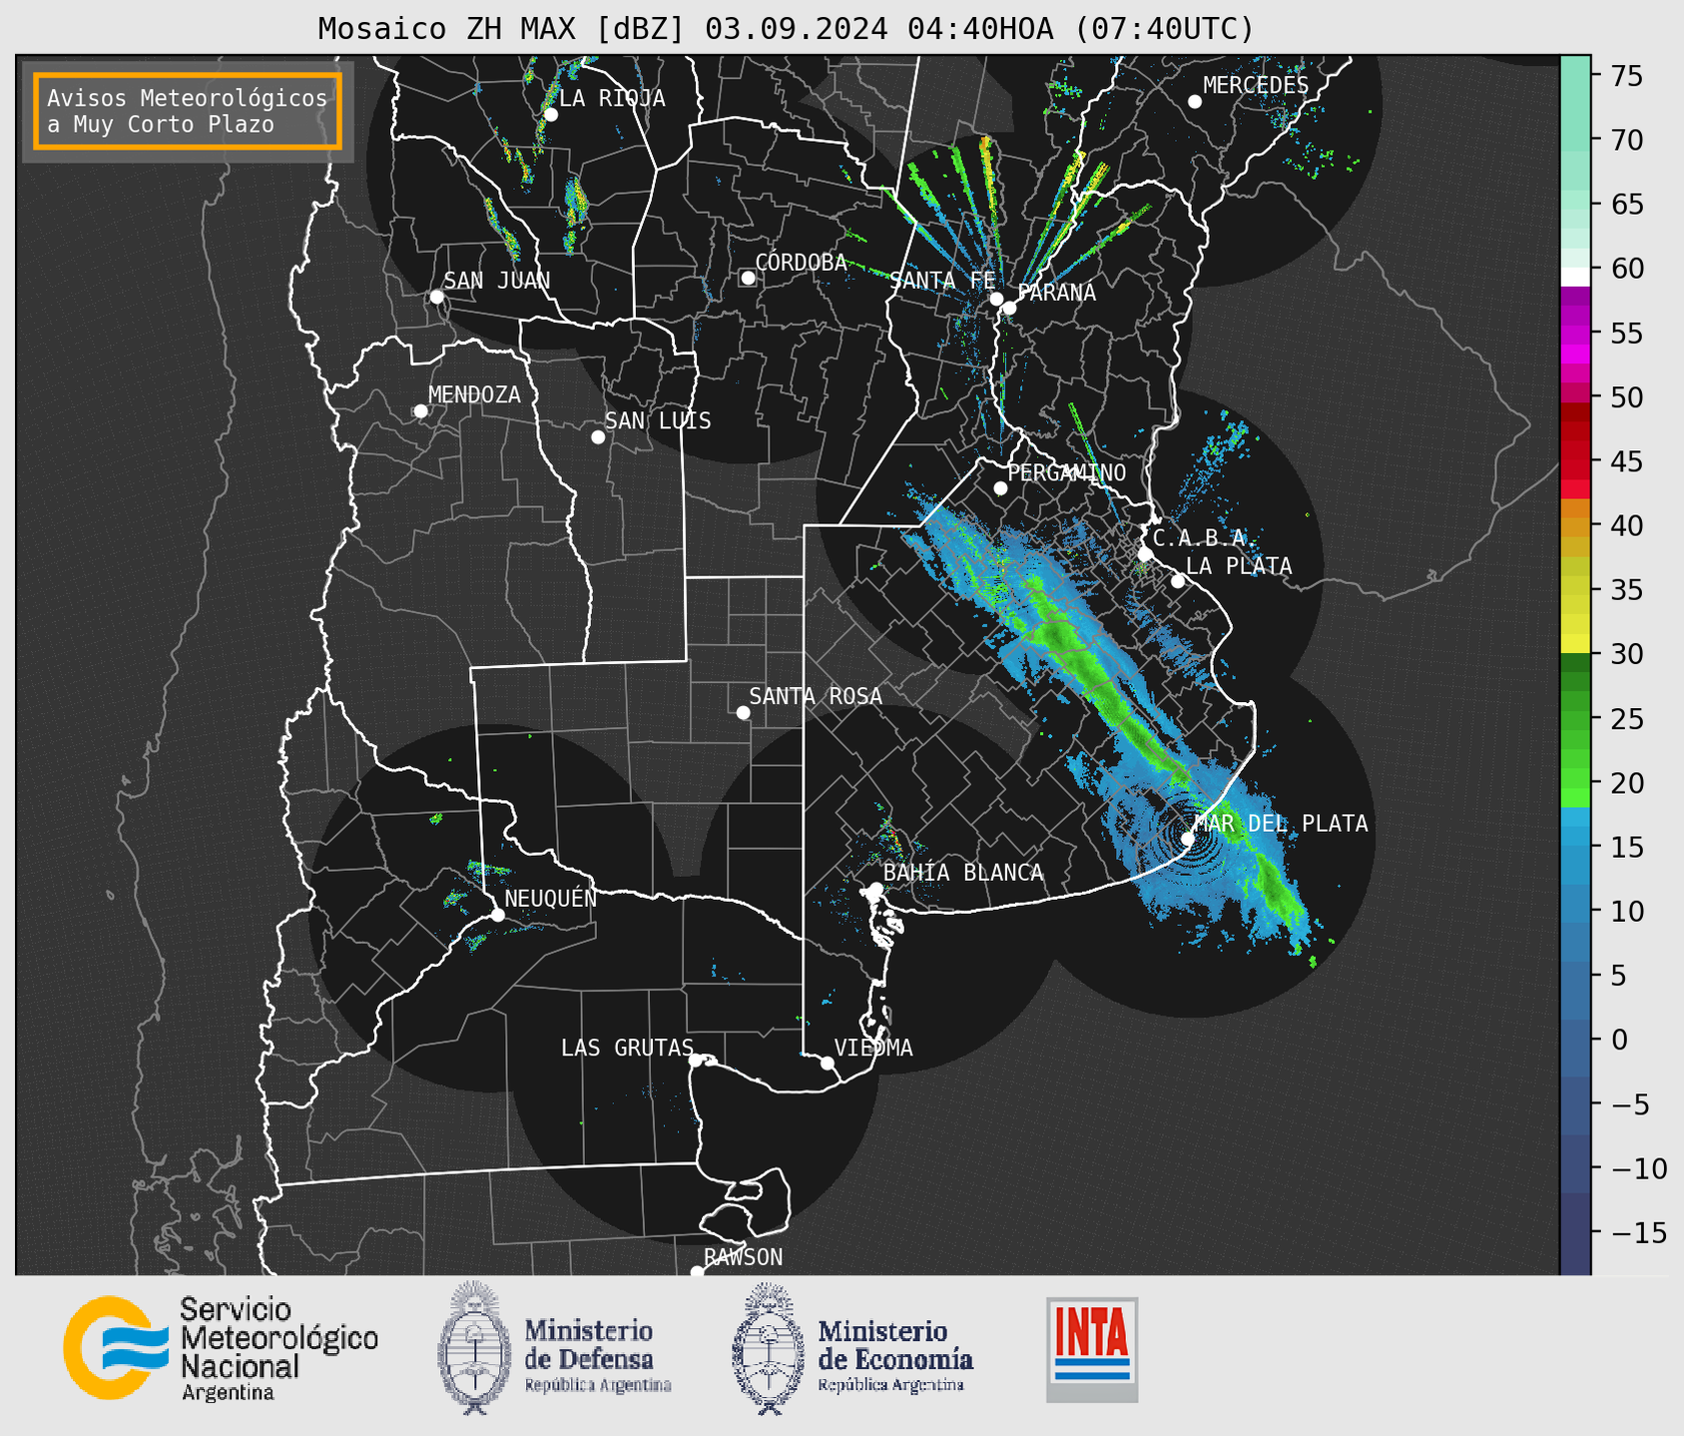The image size is (1684, 1436).
Task: Click the Servicio Meteorológico Nacional logo
Action: 221,1349
